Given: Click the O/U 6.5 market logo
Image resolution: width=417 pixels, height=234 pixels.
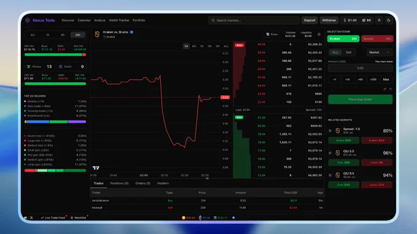Looking at the screenshot, I should (337, 175).
